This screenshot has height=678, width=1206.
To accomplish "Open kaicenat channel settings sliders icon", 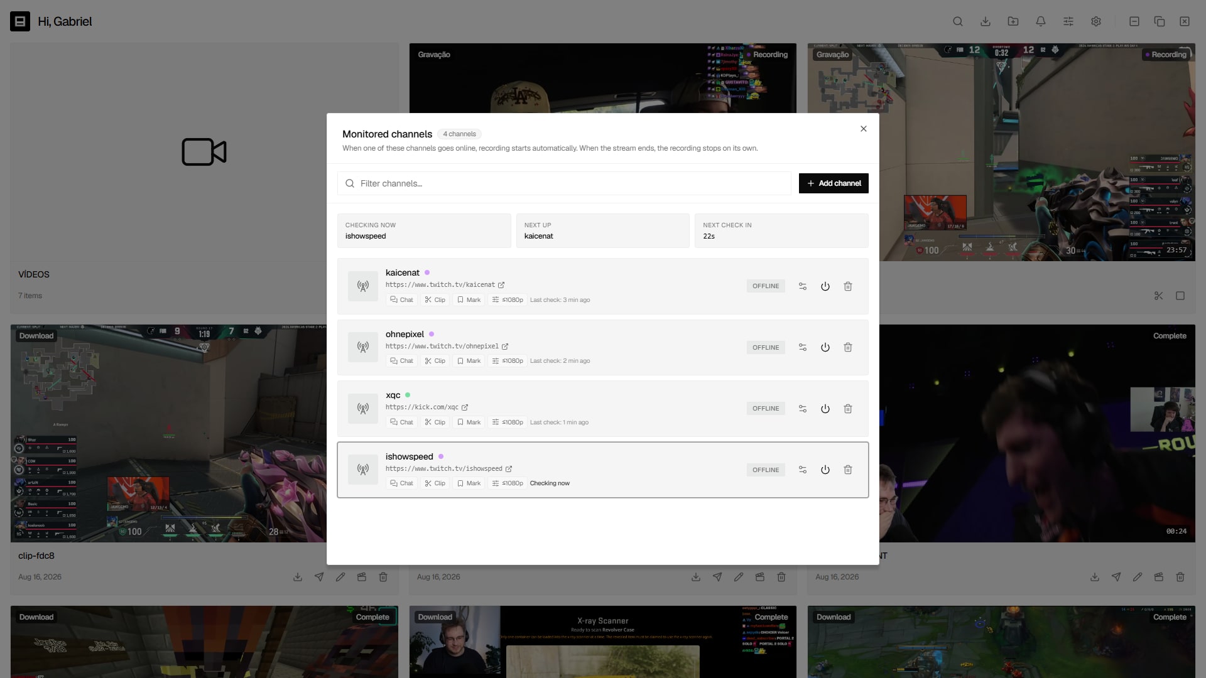I will [x=803, y=286].
